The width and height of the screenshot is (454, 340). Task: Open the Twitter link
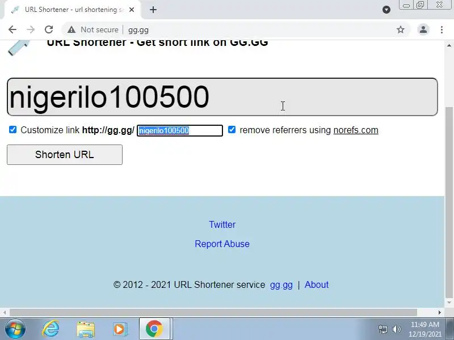click(222, 224)
